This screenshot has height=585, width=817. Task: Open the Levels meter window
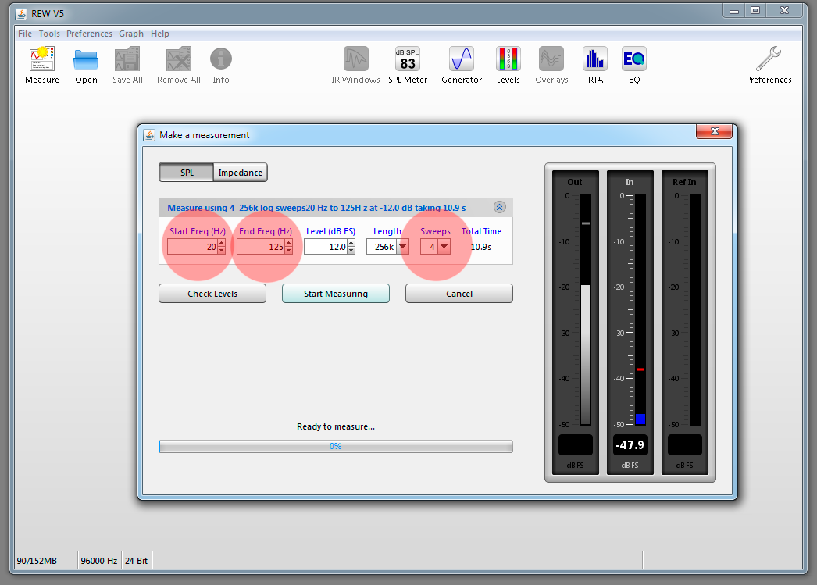coord(508,65)
